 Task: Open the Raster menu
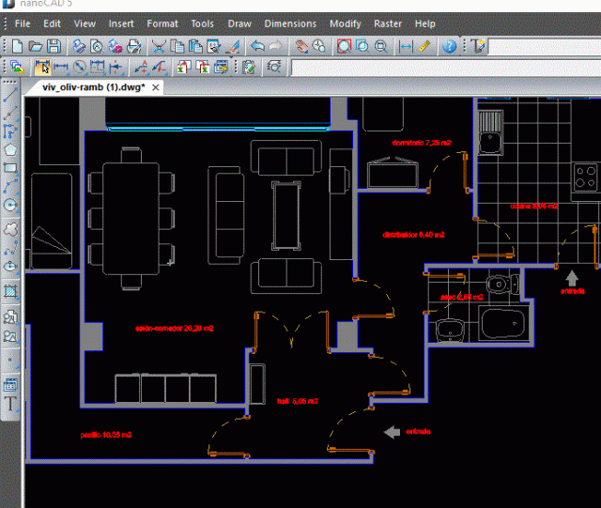387,23
